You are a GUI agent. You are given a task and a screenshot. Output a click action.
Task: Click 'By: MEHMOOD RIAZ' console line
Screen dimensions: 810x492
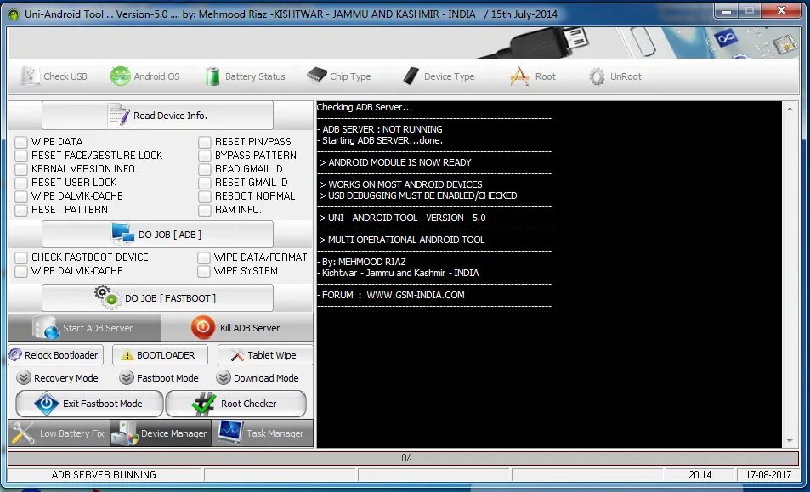(361, 262)
